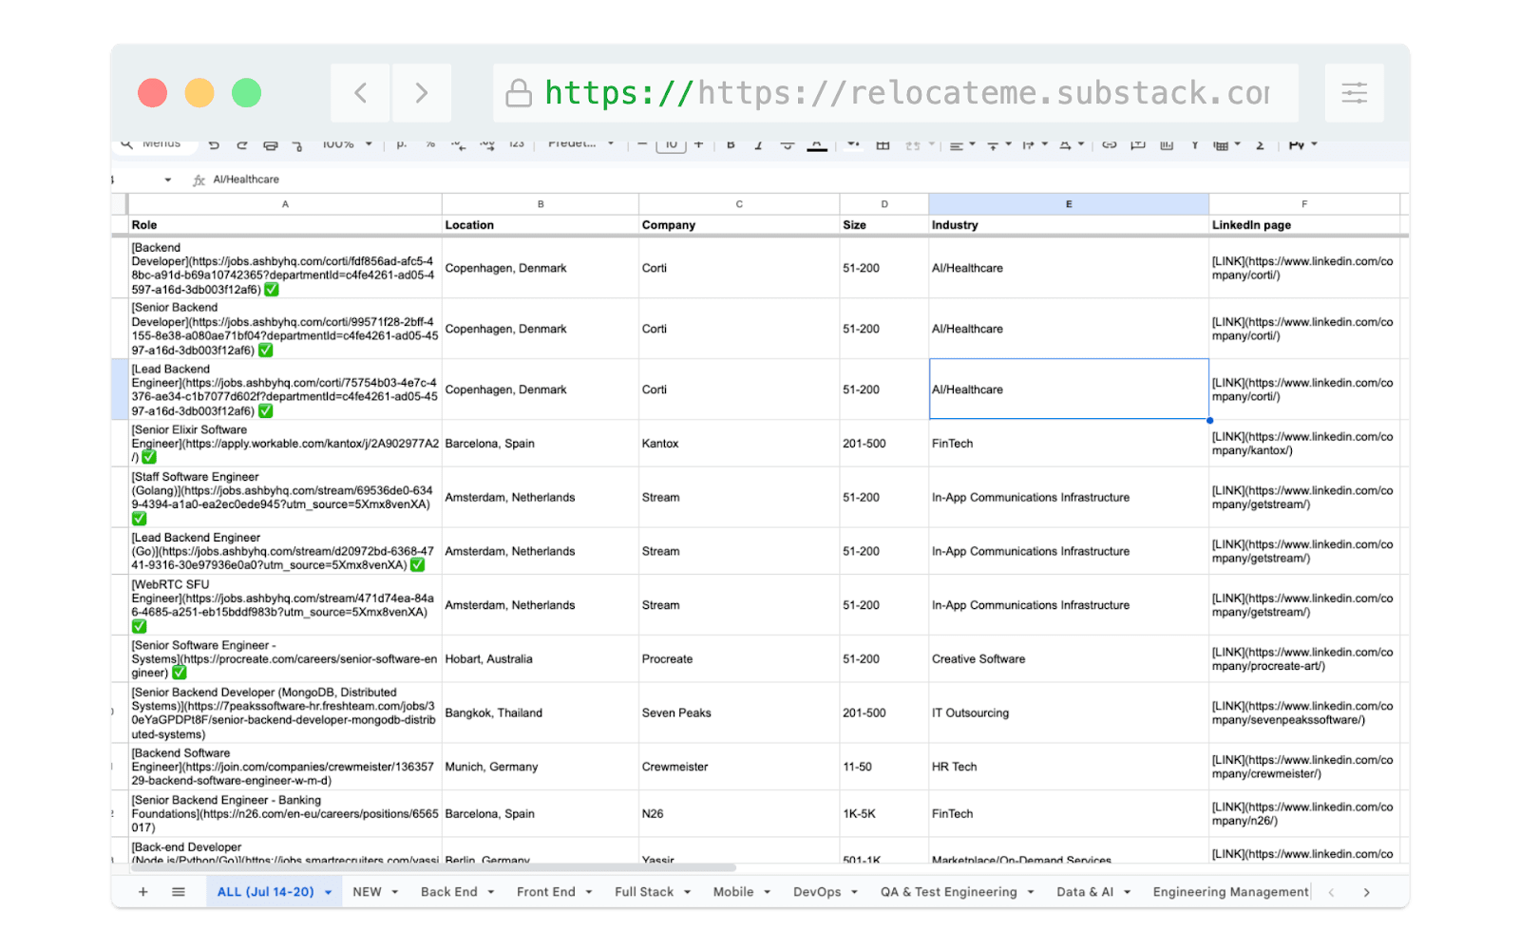This screenshot has width=1520, height=950.
Task: Open the 123 more formats menu
Action: tap(517, 144)
